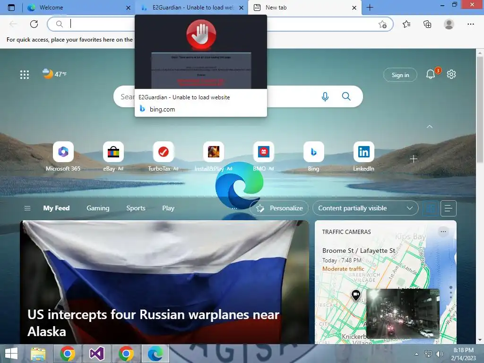This screenshot has width=484, height=363.
Task: Click the E2Guardian tab preview thumbnail
Action: [x=201, y=52]
